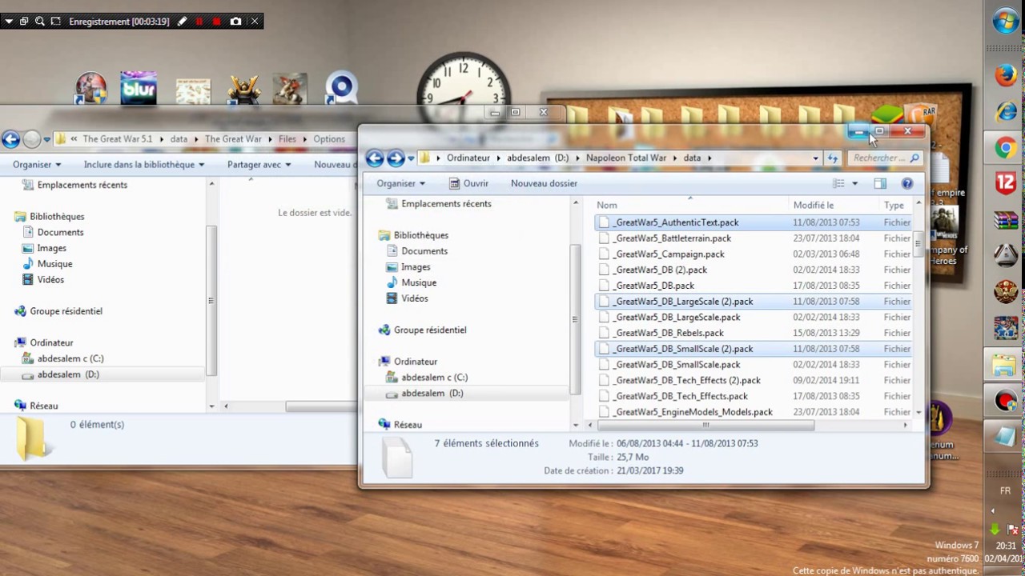Open the view options dropdown arrow
The image size is (1025, 576).
[x=854, y=183]
